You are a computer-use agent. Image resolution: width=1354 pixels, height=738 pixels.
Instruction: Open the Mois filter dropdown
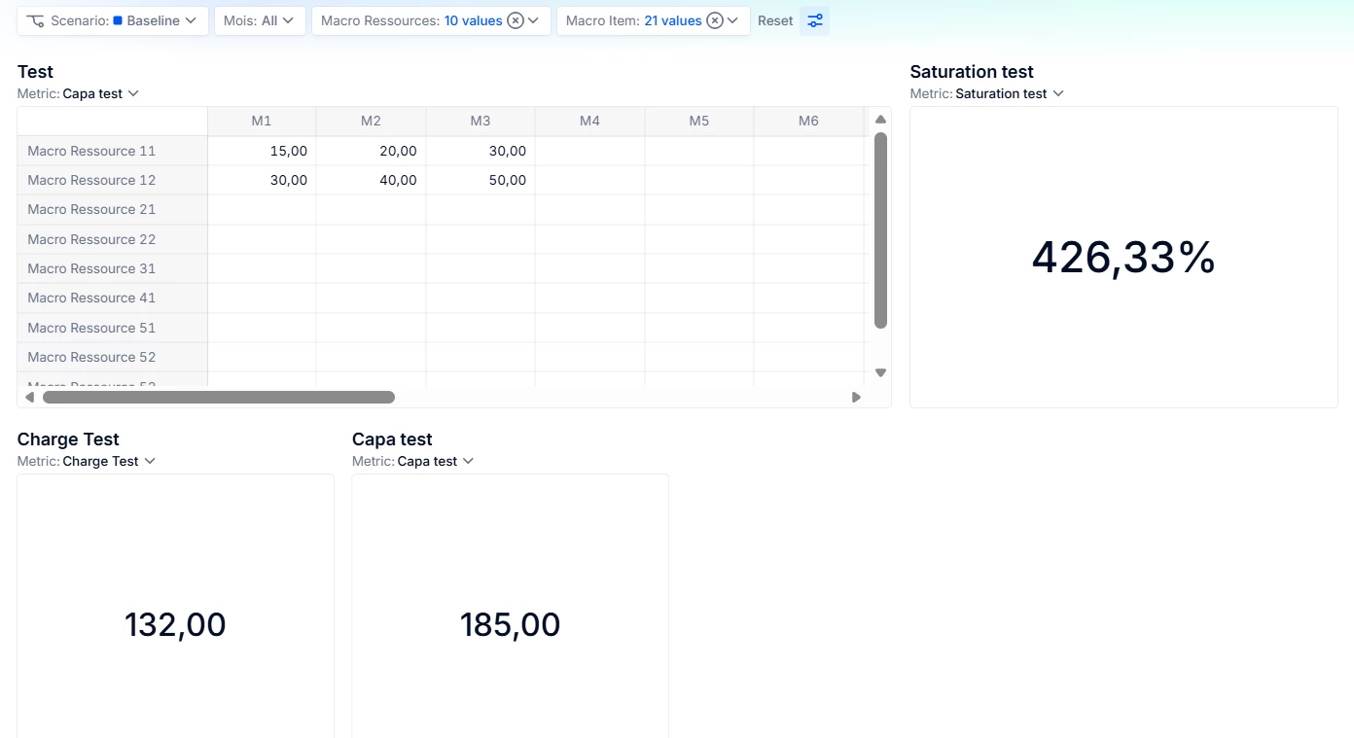click(x=260, y=20)
